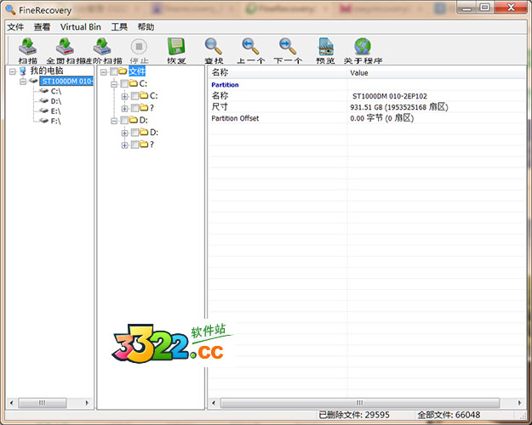Click the 0.00 字节 offset value

tap(381, 118)
